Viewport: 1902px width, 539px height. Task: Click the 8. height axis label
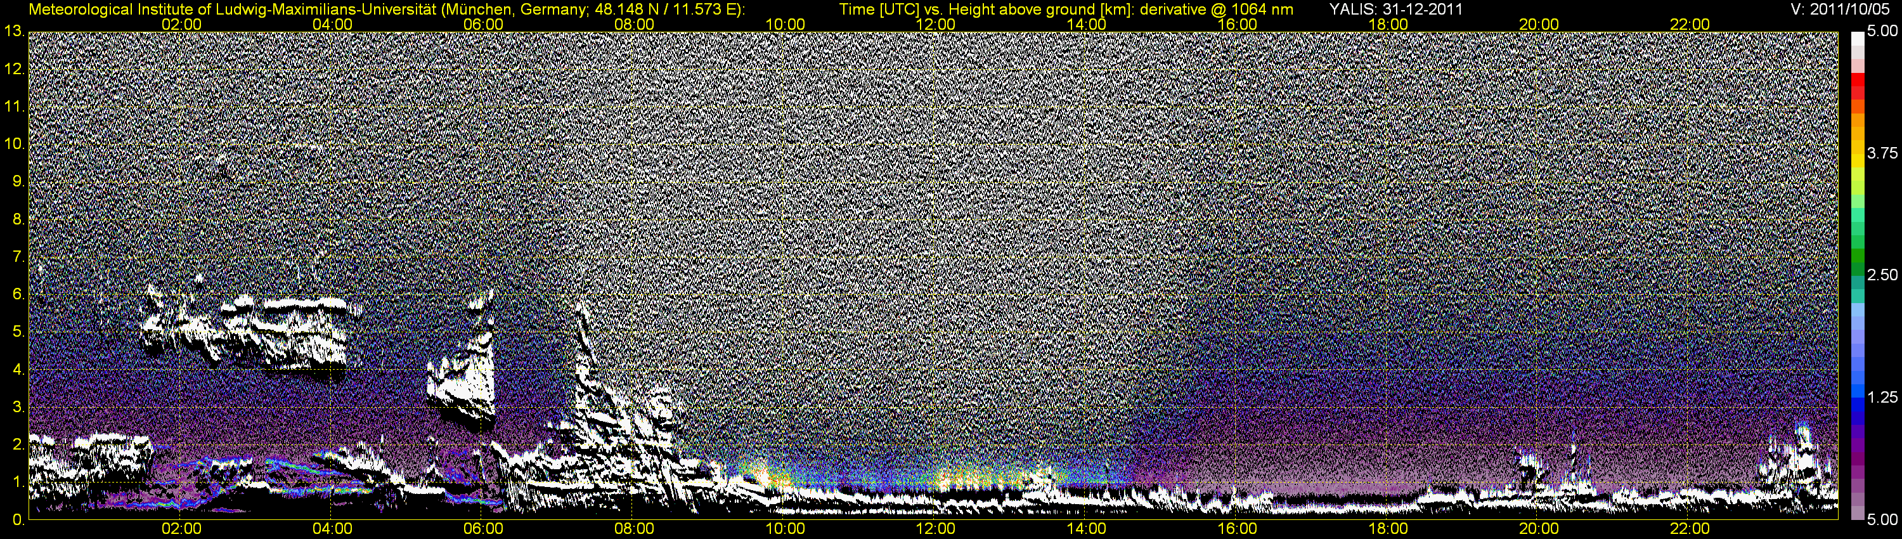18,219
